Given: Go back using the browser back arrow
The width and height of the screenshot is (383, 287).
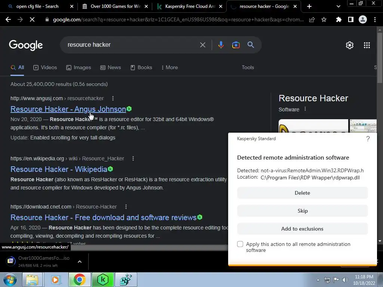Looking at the screenshot, I should pos(8,19).
